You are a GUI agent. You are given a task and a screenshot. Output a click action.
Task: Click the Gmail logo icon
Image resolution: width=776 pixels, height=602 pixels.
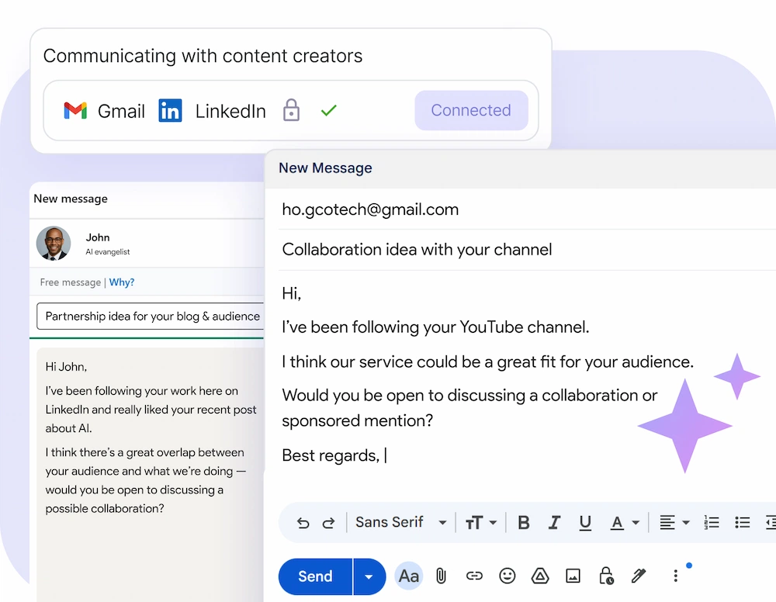(75, 110)
